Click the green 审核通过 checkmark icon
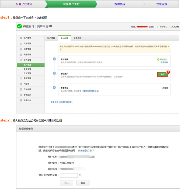The height and width of the screenshot is (190, 181). click(158, 59)
